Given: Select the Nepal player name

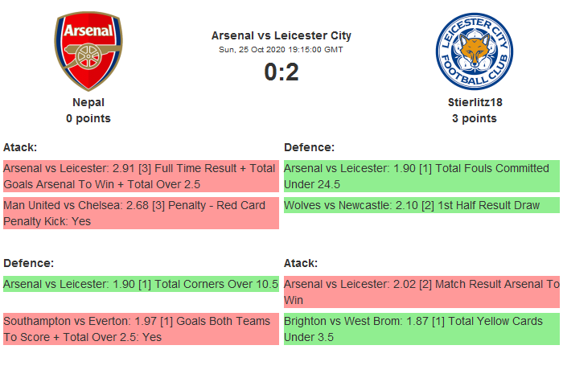Looking at the screenshot, I should pos(88,102).
